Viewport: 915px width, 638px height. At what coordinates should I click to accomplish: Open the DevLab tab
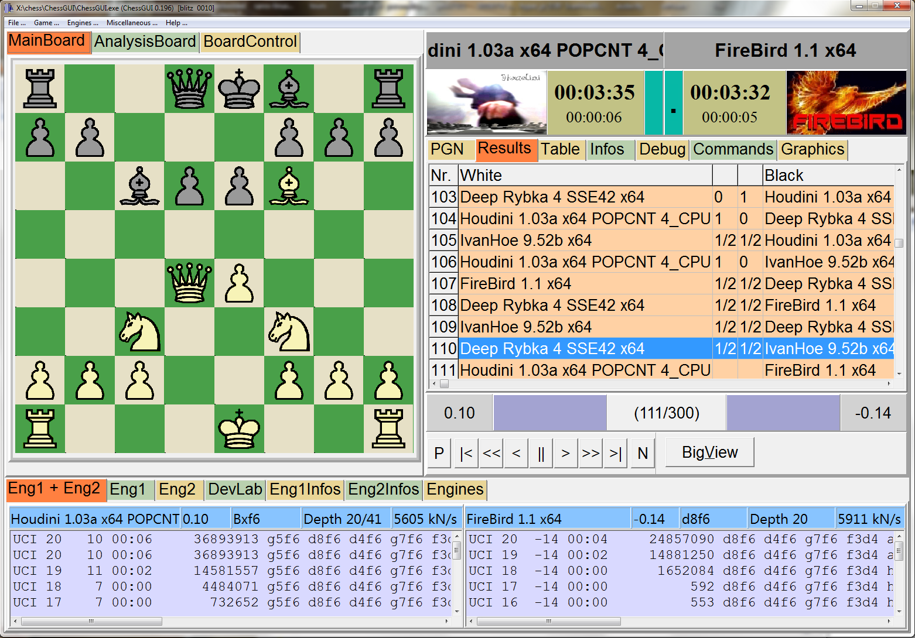point(235,489)
